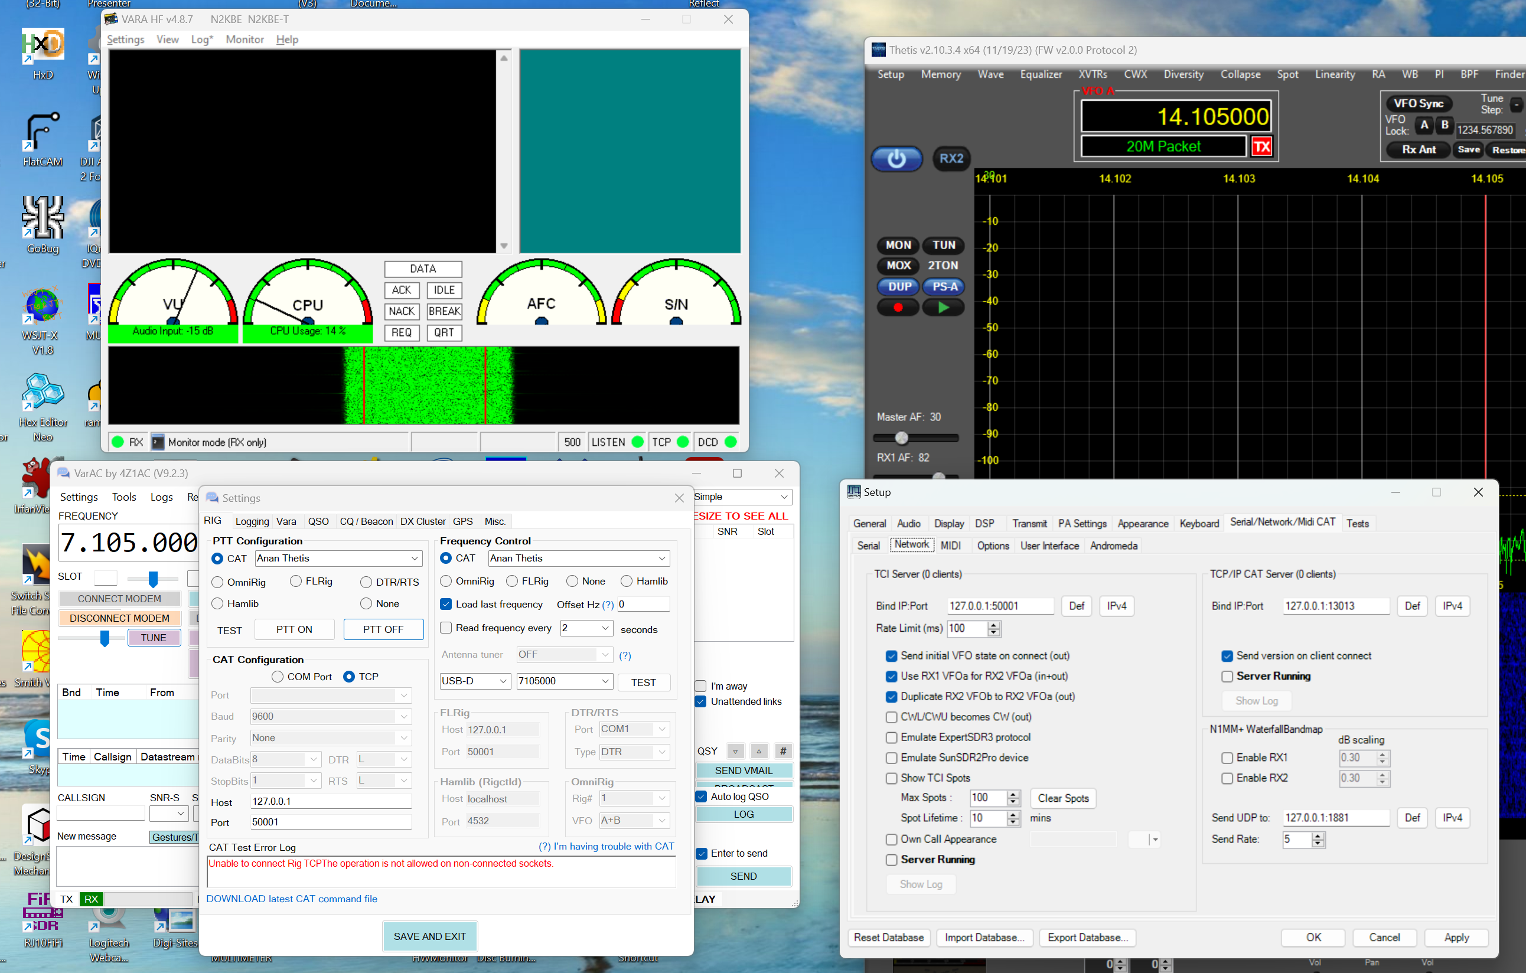Increase Rate Limit ms stepper
This screenshot has height=973, width=1526.
[994, 625]
